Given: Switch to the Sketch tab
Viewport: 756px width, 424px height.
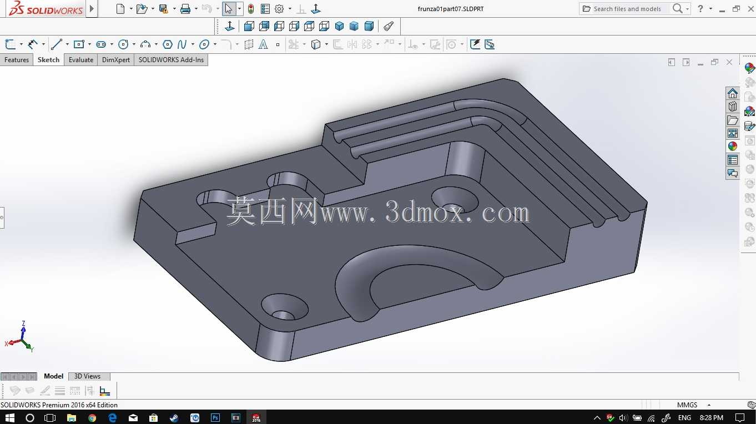Looking at the screenshot, I should point(48,60).
